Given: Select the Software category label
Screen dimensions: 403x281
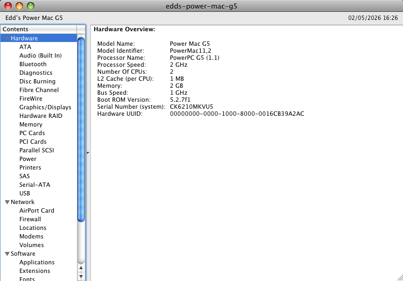Looking at the screenshot, I should pos(23,254).
